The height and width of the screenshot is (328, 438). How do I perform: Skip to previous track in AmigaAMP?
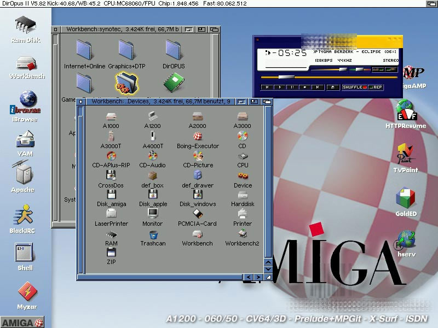coord(267,87)
